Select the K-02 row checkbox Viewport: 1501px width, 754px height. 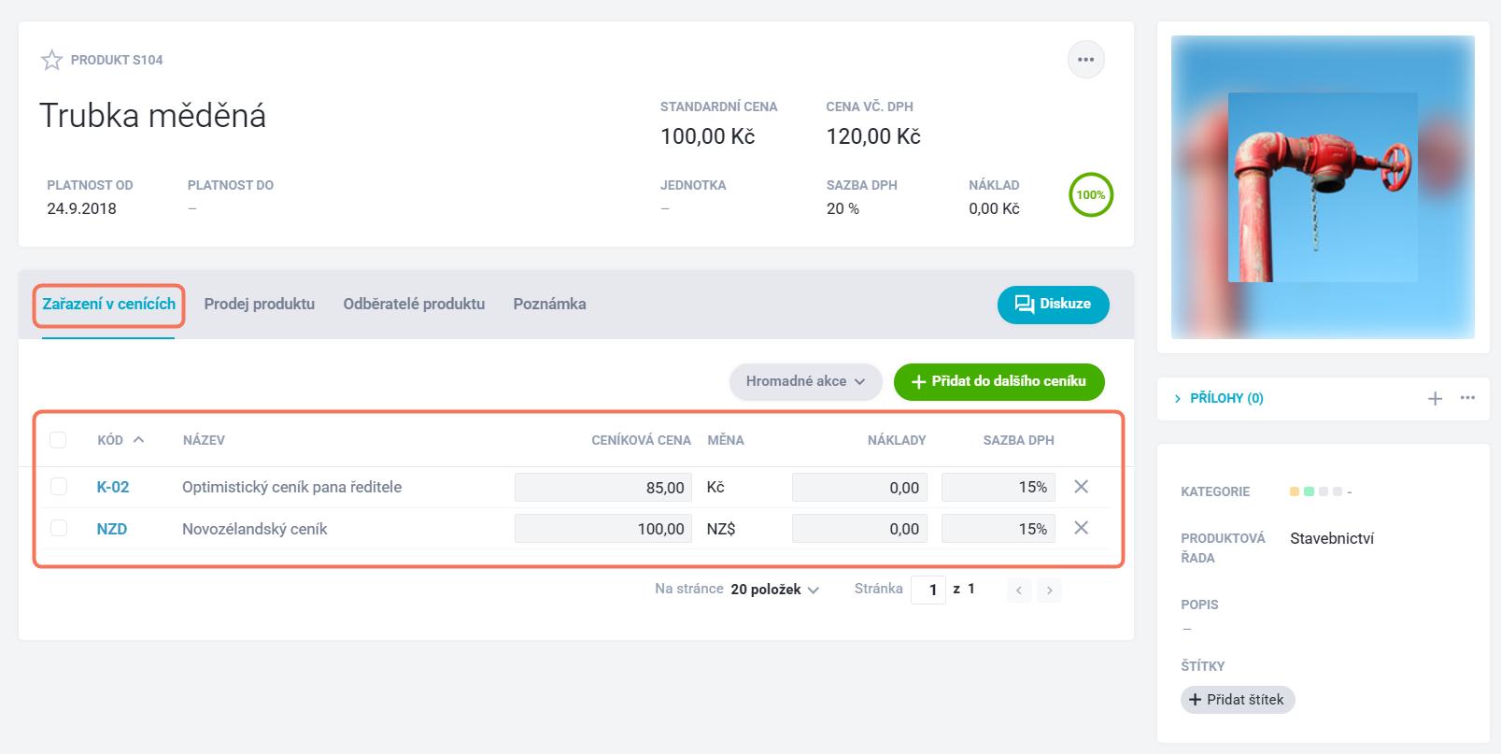(58, 487)
